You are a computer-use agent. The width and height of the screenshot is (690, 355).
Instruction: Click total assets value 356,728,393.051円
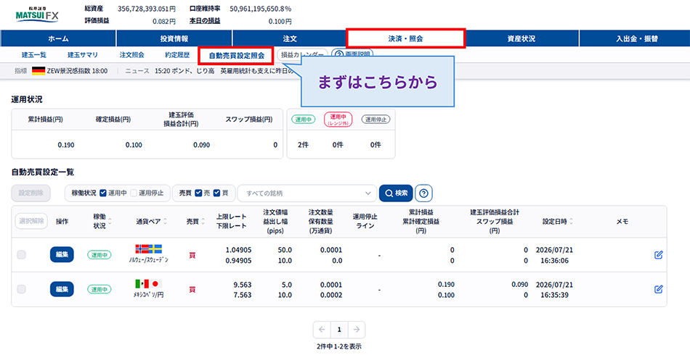pos(147,9)
